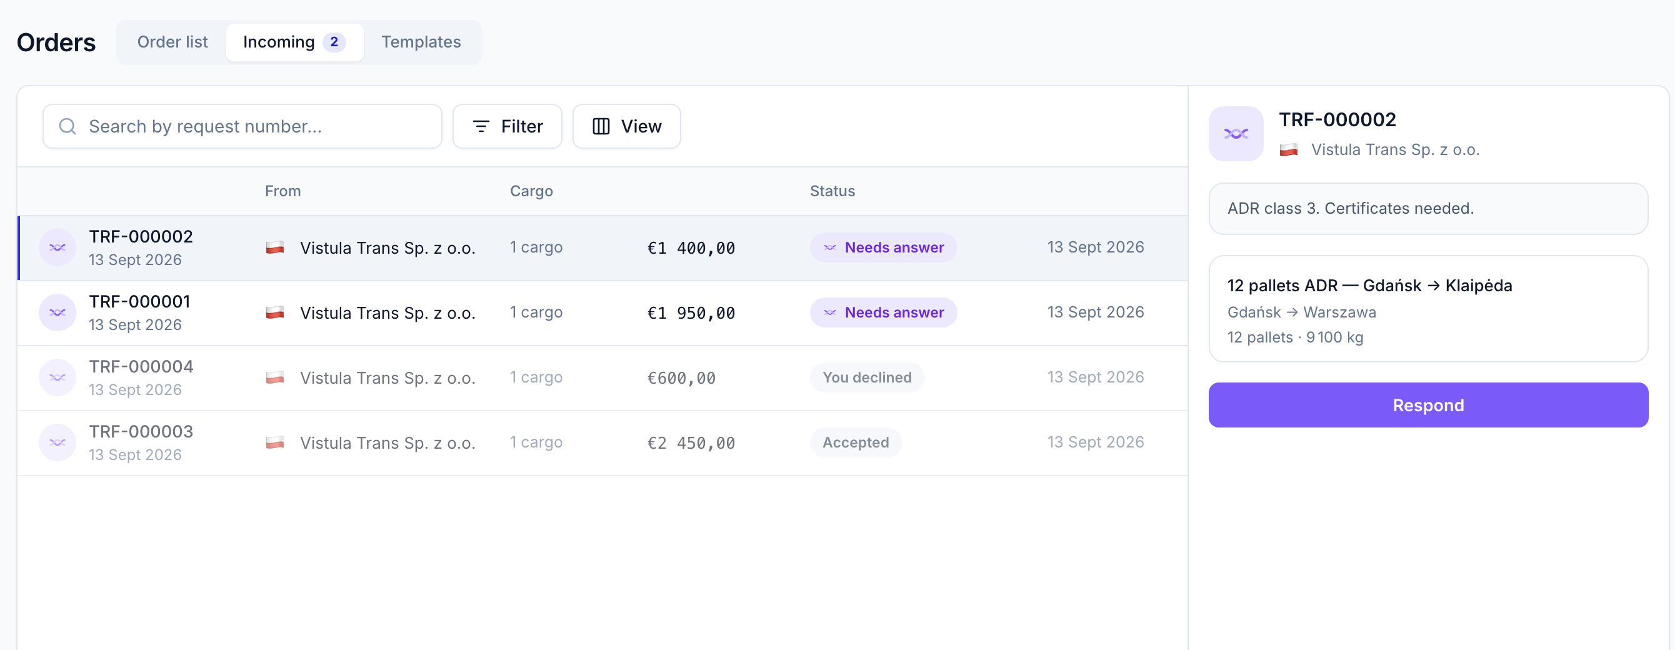Click the large avatar icon in detail panel
The image size is (1675, 650).
[1236, 134]
